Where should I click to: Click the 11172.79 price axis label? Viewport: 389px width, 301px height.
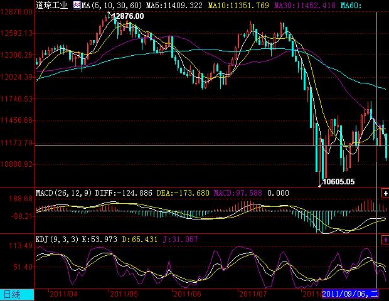[16, 143]
